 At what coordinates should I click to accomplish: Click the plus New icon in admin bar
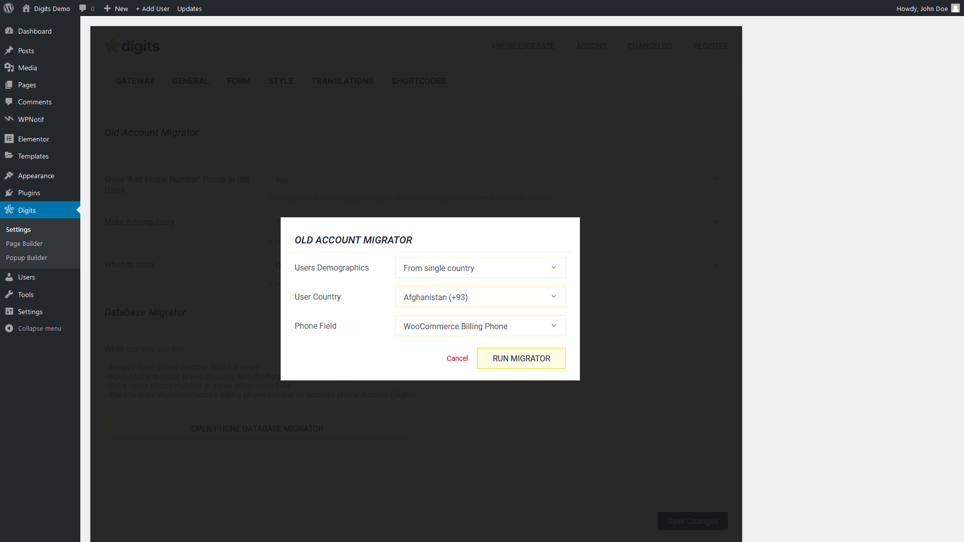click(x=107, y=8)
